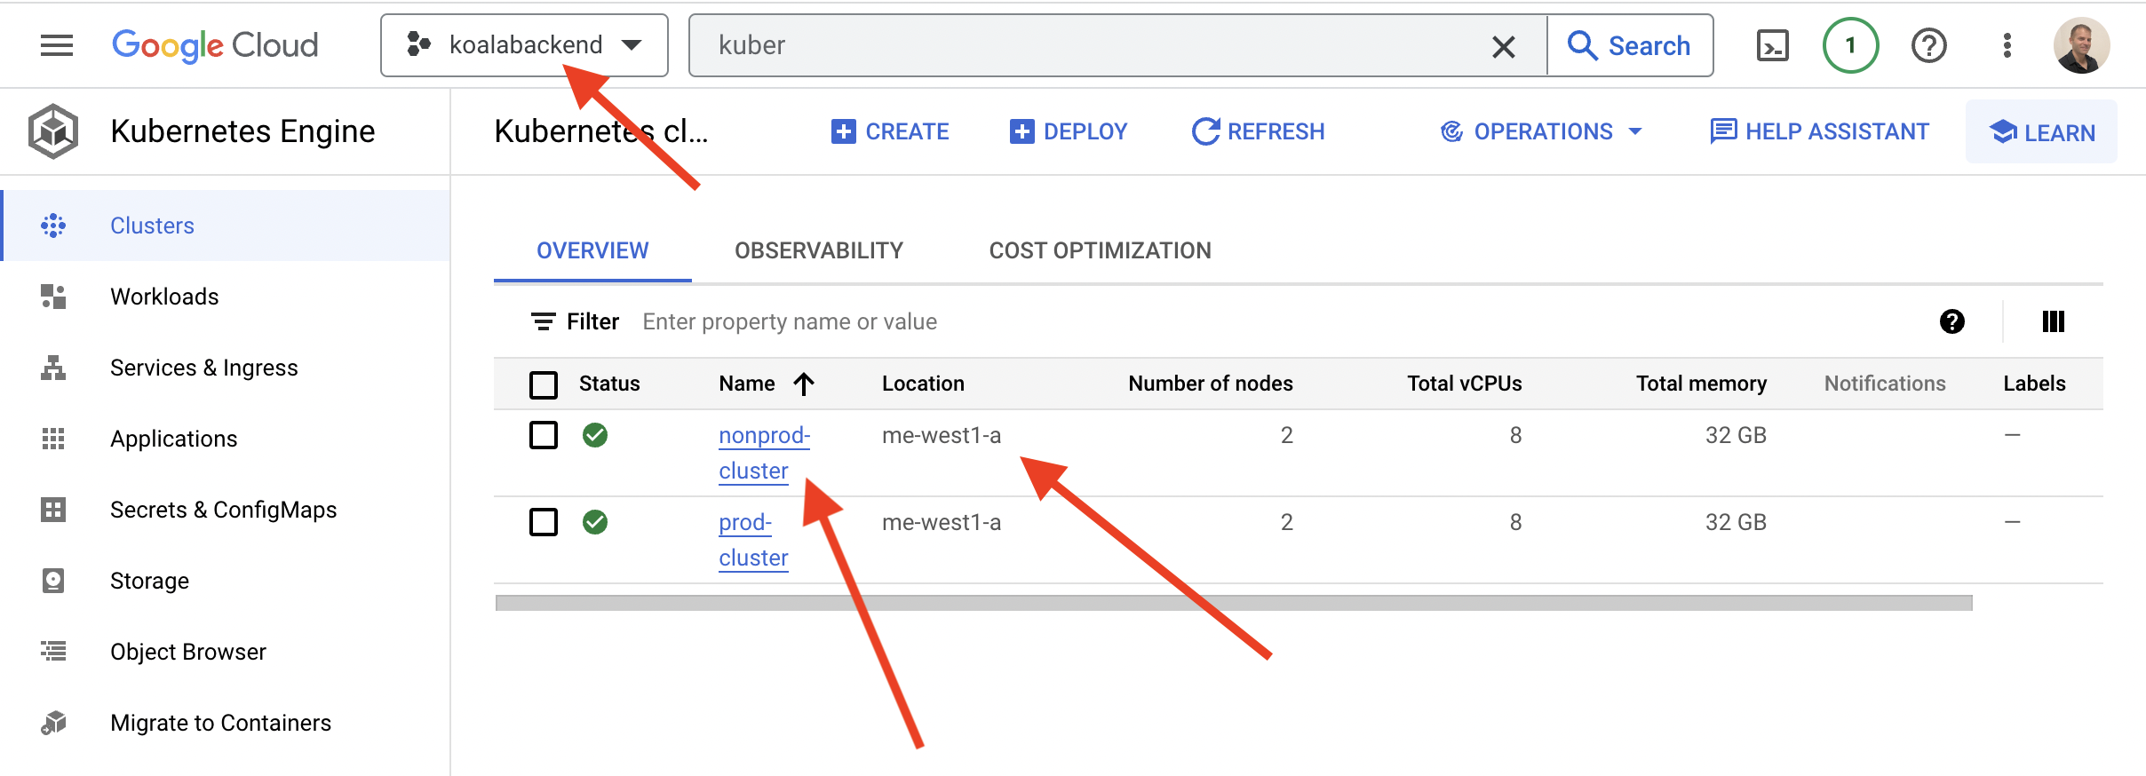Open Workloads in the sidebar
This screenshot has width=2146, height=776.
coord(226,297)
